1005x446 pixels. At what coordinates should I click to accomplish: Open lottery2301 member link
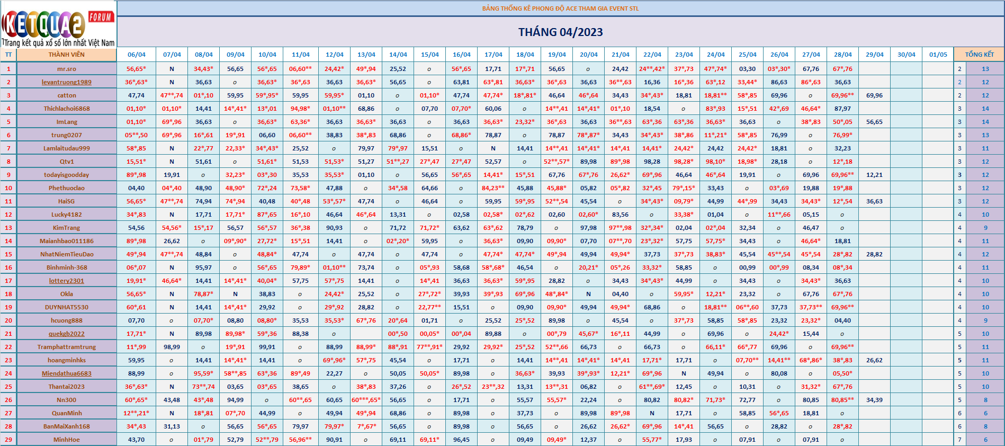tap(67, 281)
